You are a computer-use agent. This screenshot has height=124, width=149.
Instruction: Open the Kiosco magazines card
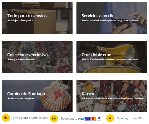point(112,96)
